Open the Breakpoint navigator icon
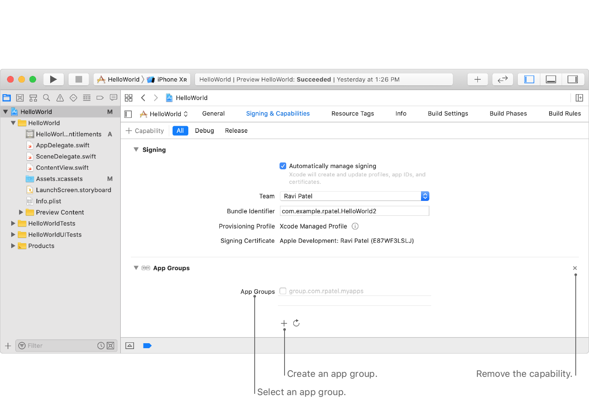Image resolution: width=589 pixels, height=415 pixels. coord(100,98)
